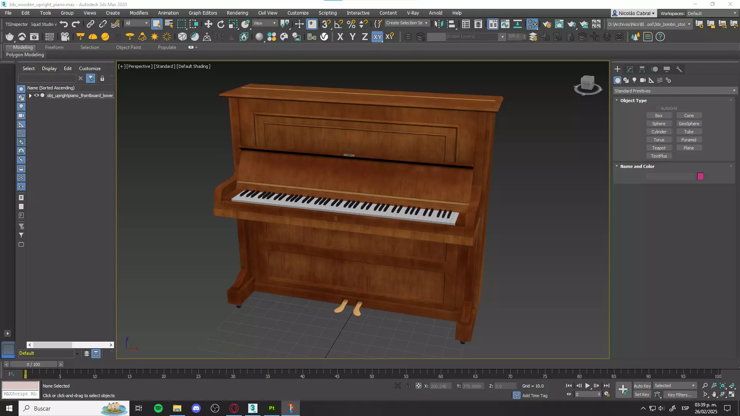Create a Box primitive button
This screenshot has width=740, height=416.
[x=659, y=116]
